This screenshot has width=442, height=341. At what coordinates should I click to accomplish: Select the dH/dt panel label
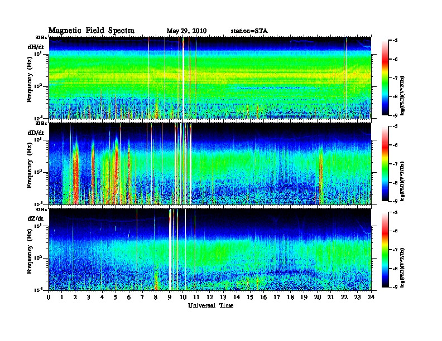click(x=36, y=47)
